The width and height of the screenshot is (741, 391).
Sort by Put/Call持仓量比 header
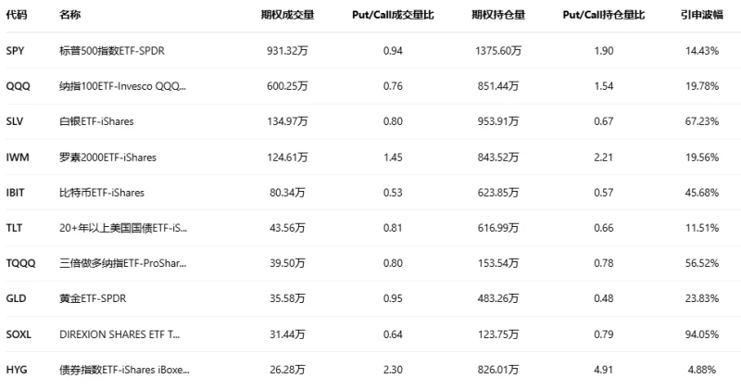603,16
